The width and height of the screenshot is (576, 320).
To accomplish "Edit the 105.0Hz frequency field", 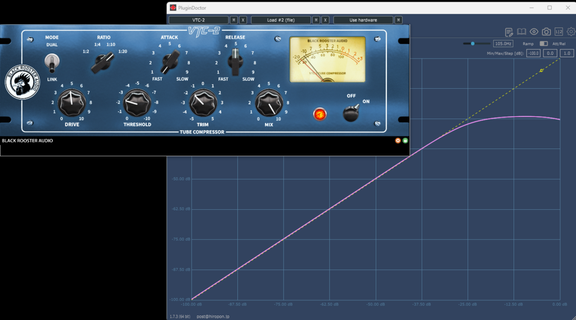I will [x=503, y=44].
